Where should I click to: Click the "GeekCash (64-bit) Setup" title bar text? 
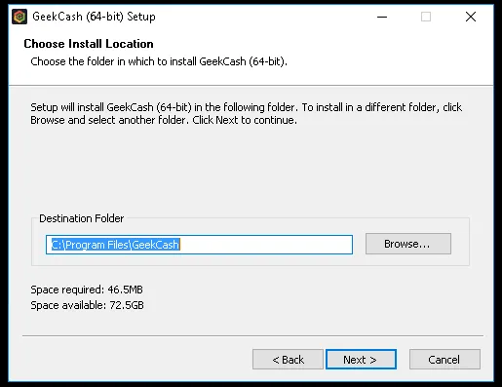pos(94,17)
